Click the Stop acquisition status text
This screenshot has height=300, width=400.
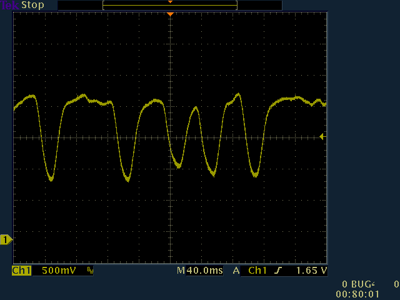point(32,5)
